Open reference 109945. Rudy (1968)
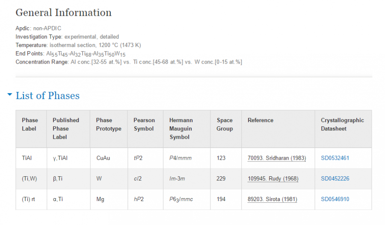385x225 pixels. point(273,178)
